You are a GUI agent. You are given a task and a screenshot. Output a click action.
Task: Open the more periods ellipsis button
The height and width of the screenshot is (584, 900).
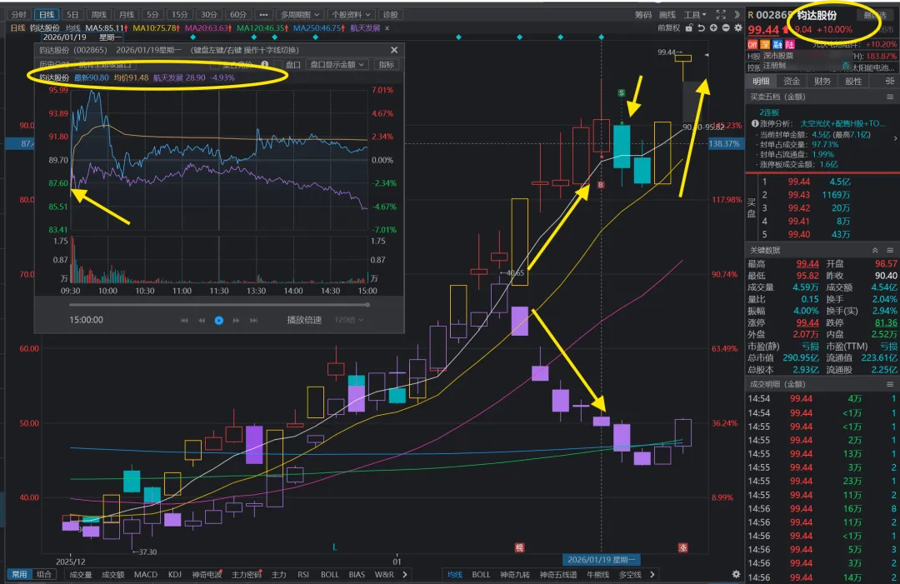[262, 14]
